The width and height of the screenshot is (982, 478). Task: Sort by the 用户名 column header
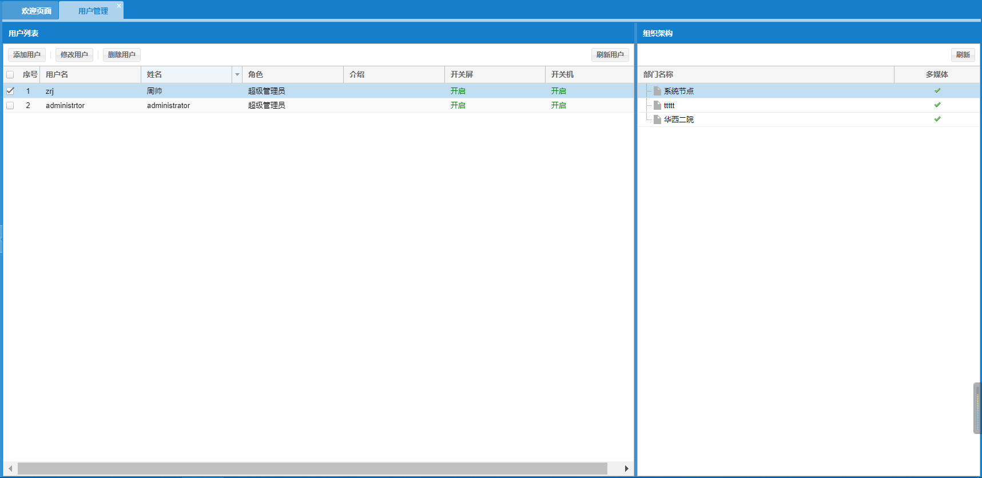tap(90, 75)
